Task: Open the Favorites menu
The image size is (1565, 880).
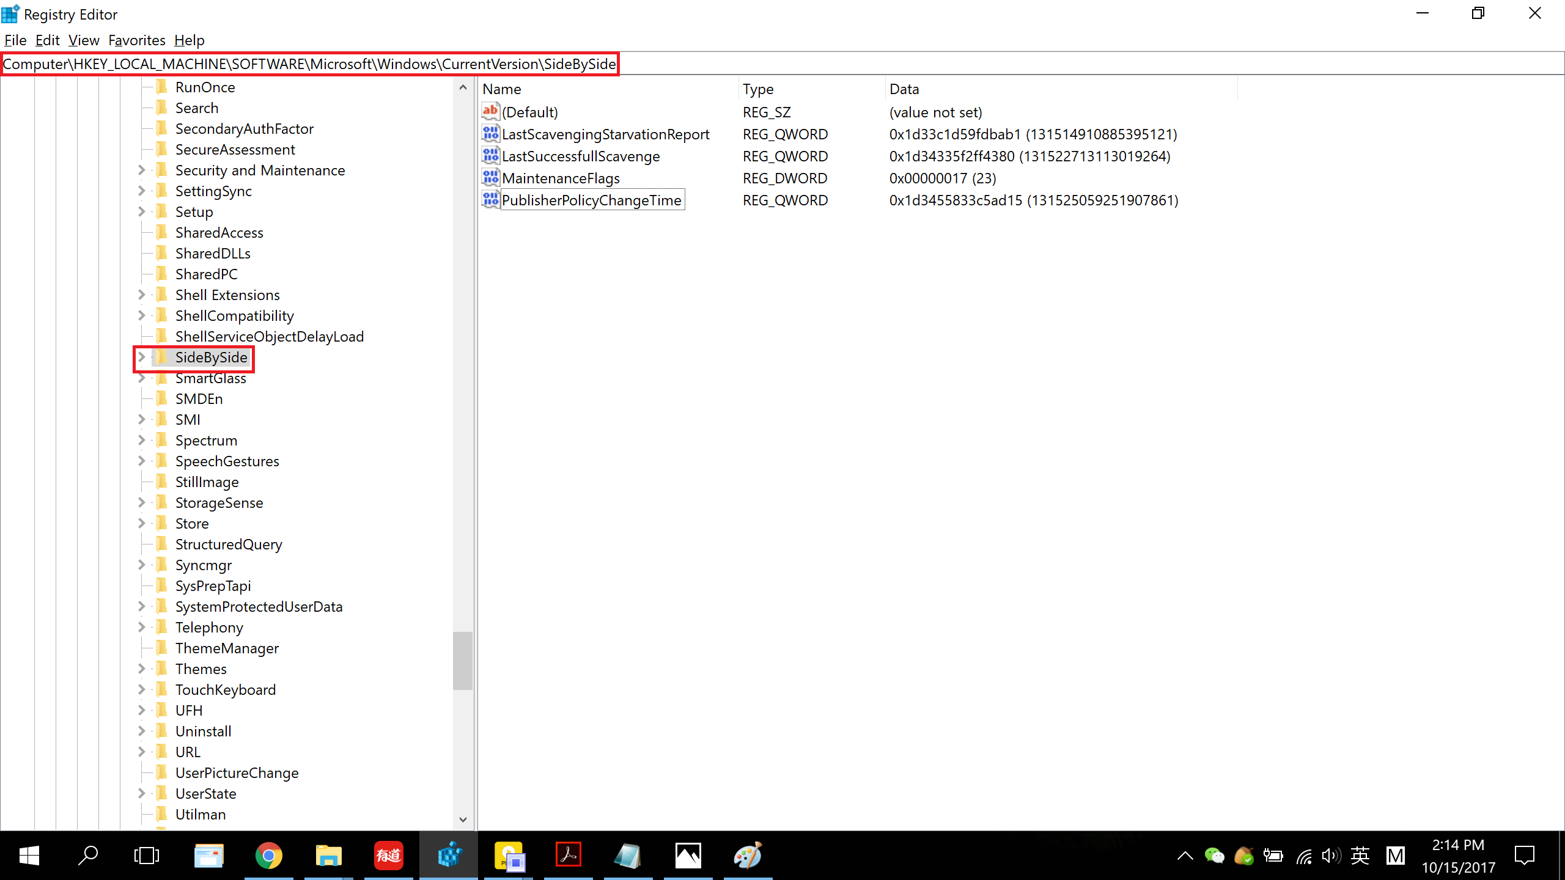Action: point(136,40)
